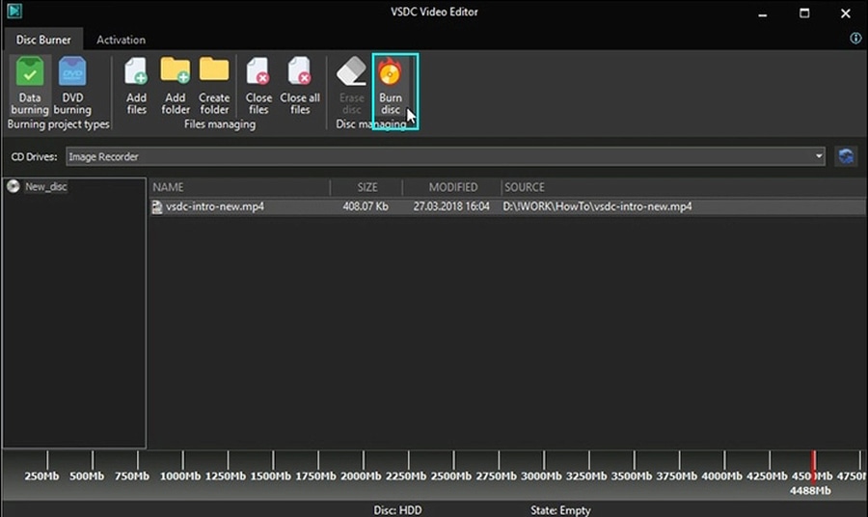Image resolution: width=868 pixels, height=517 pixels.
Task: Click the file icon beside vsdc-intro-new.mp4
Action: (x=157, y=207)
